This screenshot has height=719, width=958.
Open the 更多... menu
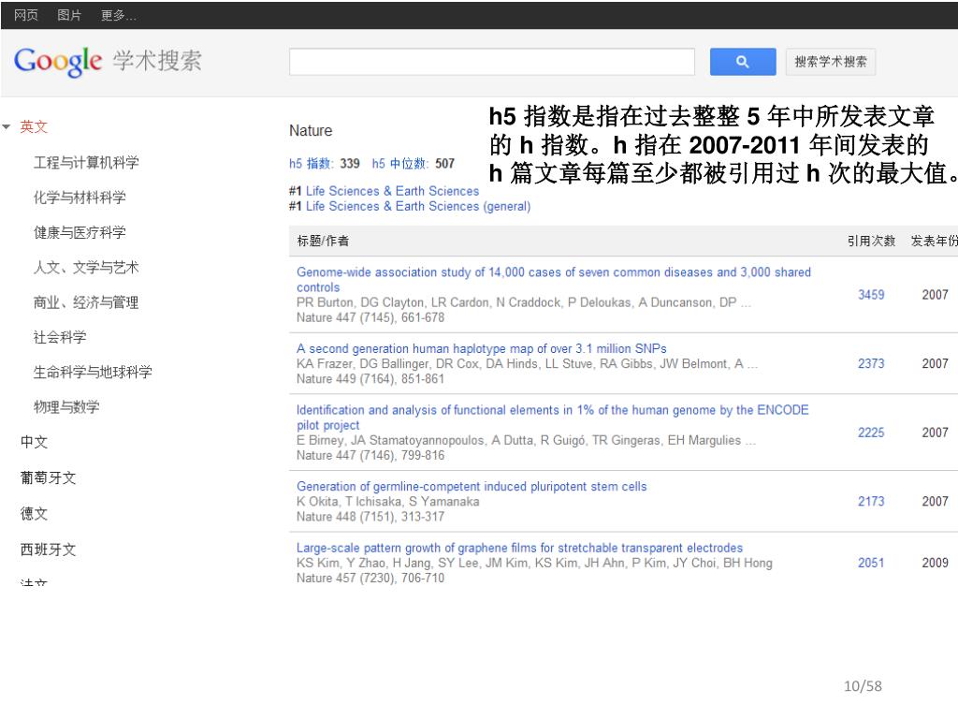click(x=119, y=15)
